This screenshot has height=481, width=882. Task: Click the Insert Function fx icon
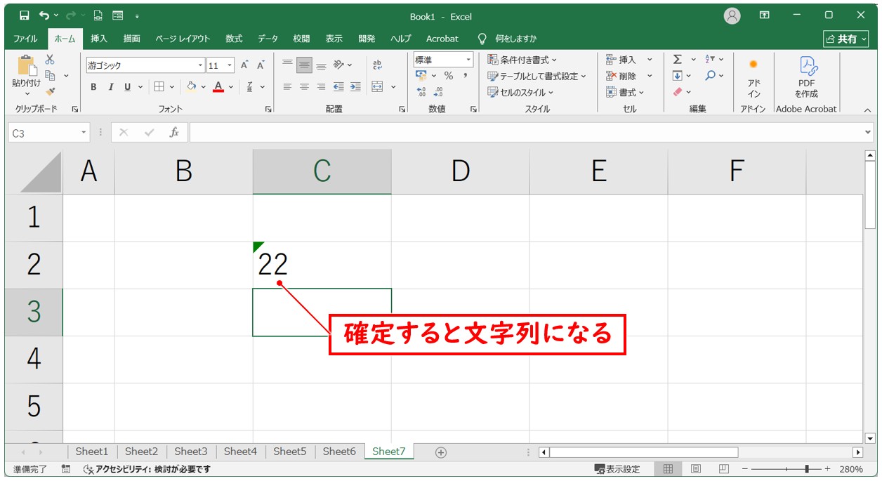click(174, 132)
